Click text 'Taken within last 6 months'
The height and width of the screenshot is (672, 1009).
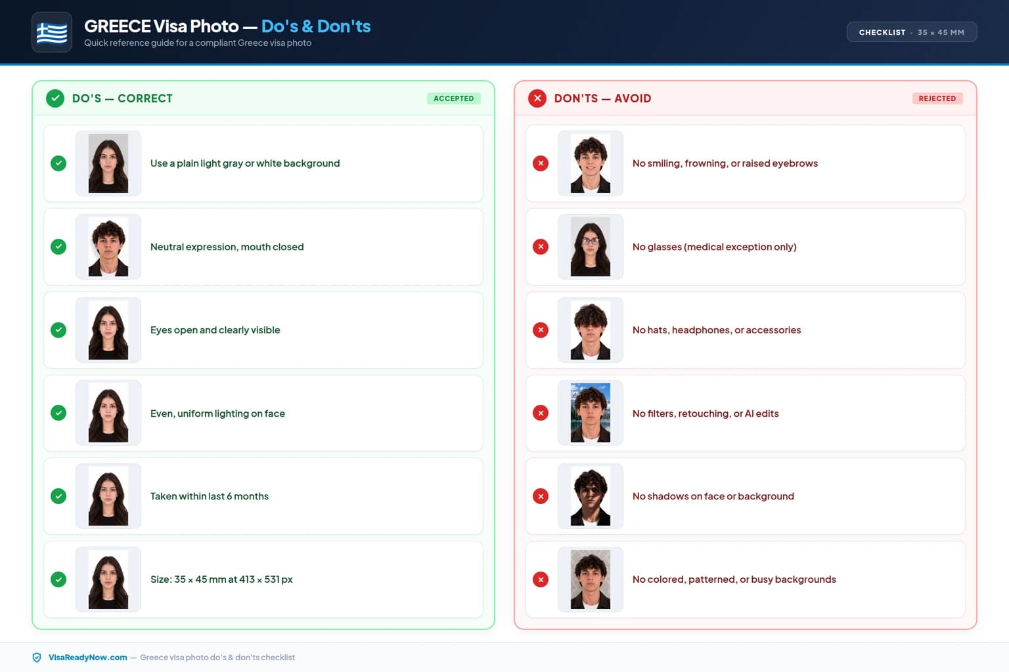click(210, 496)
